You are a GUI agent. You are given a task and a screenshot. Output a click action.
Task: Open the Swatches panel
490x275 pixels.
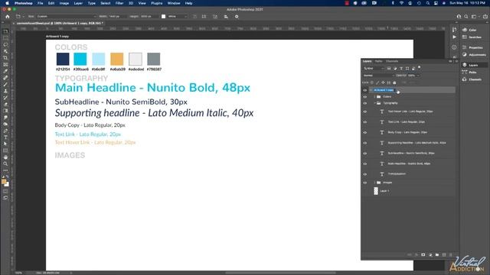tap(472, 37)
